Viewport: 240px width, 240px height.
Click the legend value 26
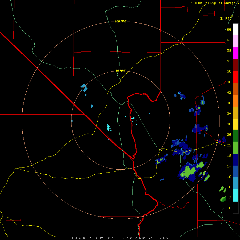point(229,135)
